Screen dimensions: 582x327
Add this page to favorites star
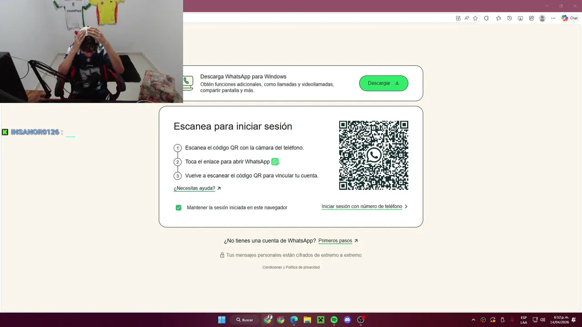click(476, 18)
